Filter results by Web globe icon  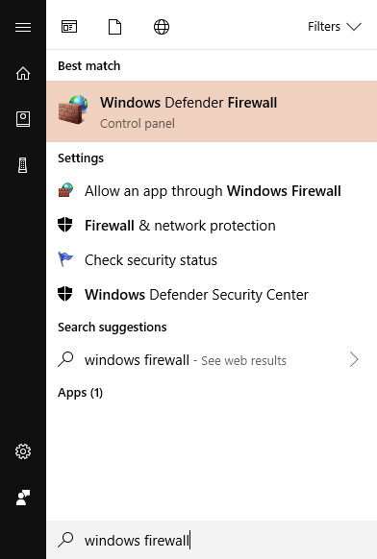click(162, 27)
